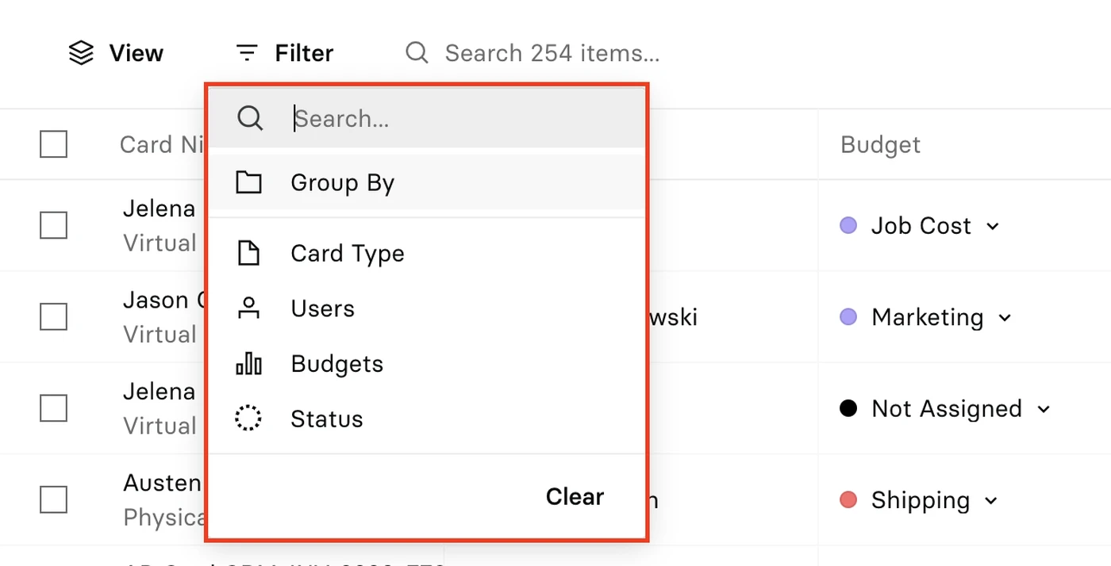Toggle the select-all checkbox in table header
Viewport: 1111px width, 566px height.
tap(53, 144)
